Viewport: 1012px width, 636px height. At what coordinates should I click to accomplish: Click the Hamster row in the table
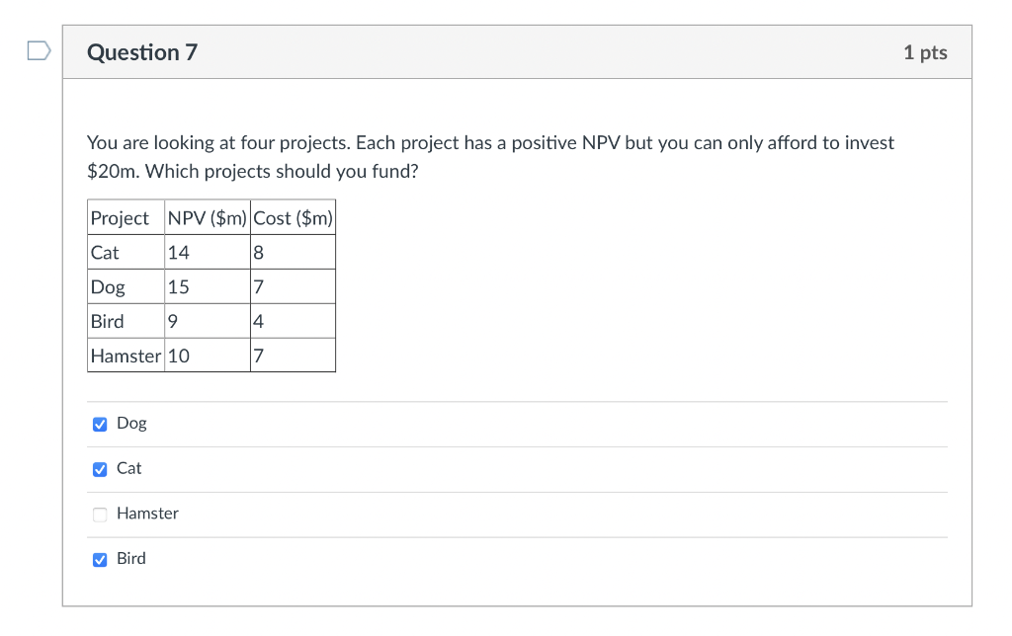pos(125,356)
